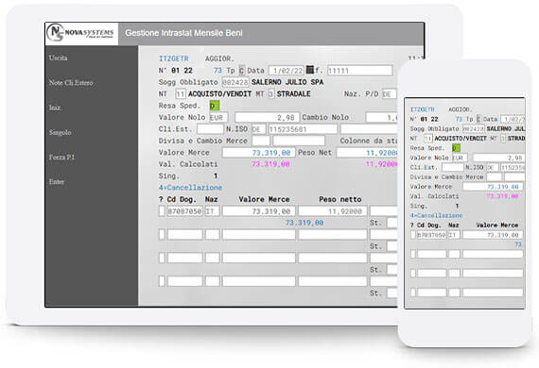Click SALERNO JULIO SPA company name
The image size is (539, 368).
(x=287, y=82)
